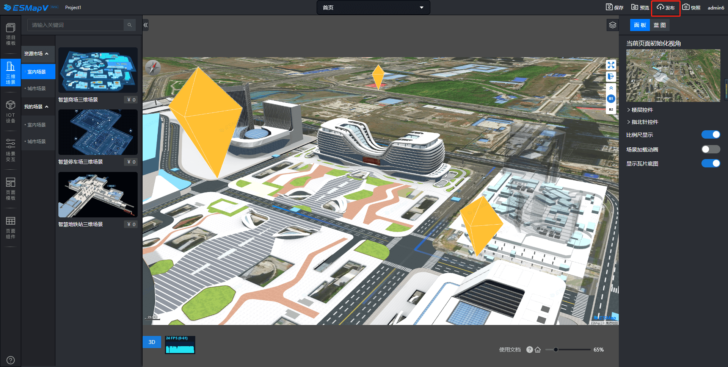Open the 首页 page dropdown
This screenshot has width=728, height=367.
point(373,8)
